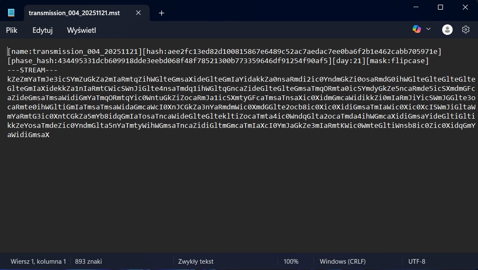Close the transmission_004_20251121.mst tab

[138, 13]
